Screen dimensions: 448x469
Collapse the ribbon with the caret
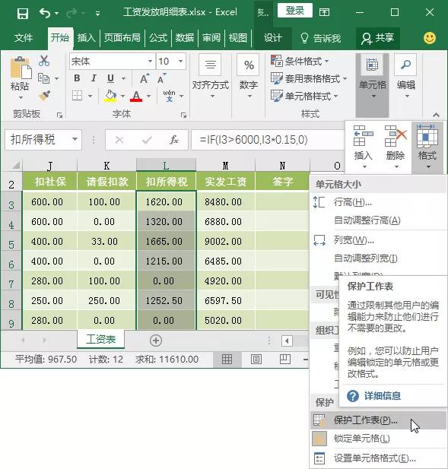436,115
